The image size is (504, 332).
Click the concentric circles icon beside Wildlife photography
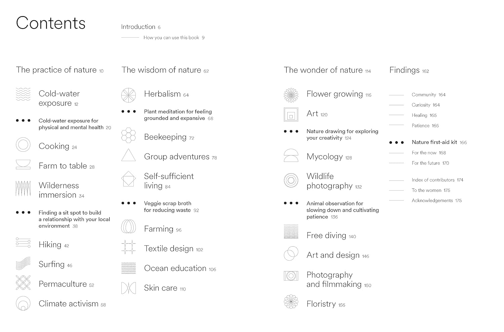pos(291,180)
